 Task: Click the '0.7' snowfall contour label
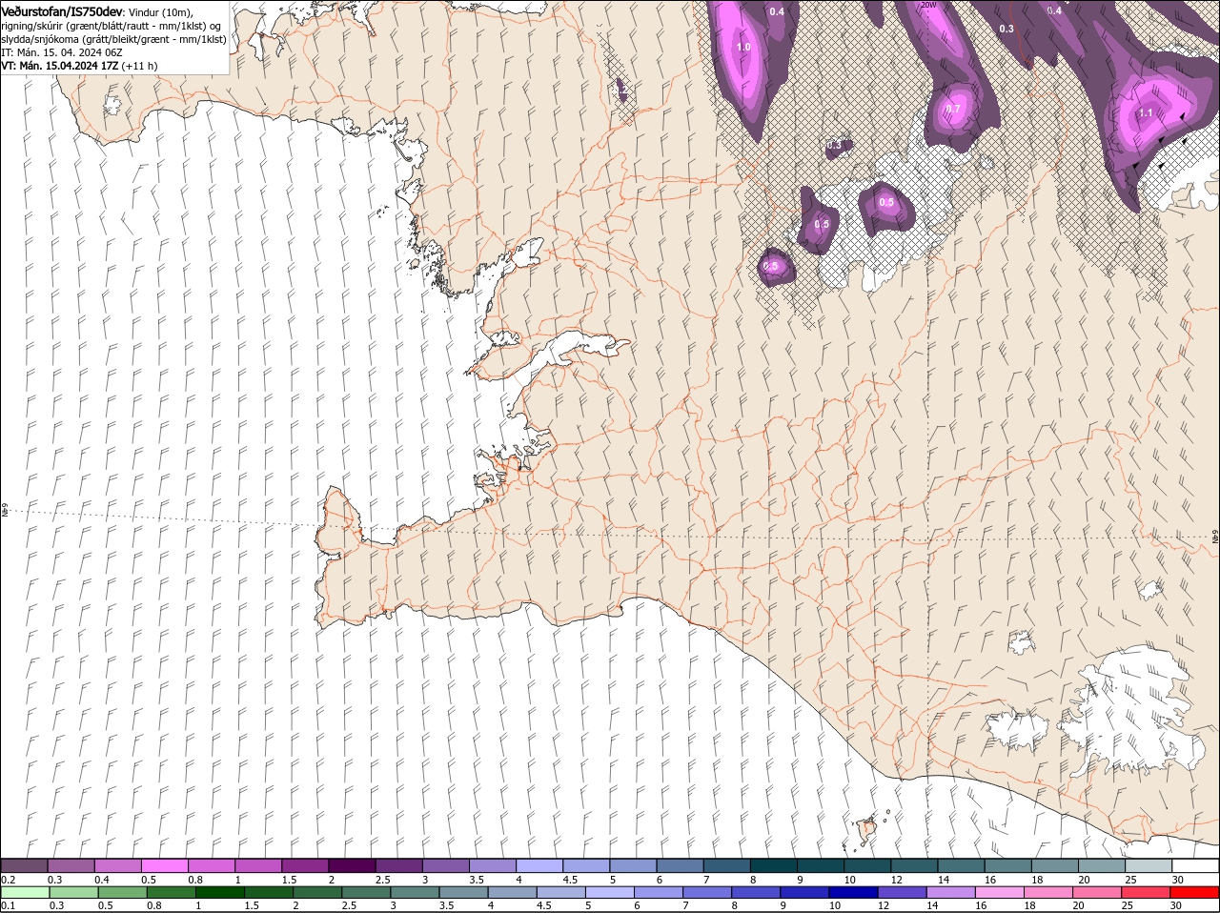953,110
